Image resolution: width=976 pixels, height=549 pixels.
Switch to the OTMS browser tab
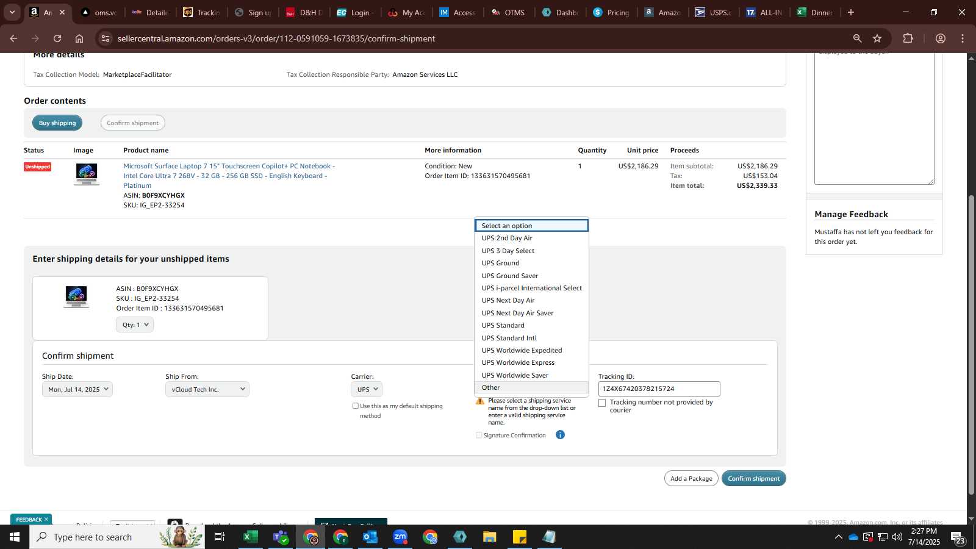(x=508, y=12)
